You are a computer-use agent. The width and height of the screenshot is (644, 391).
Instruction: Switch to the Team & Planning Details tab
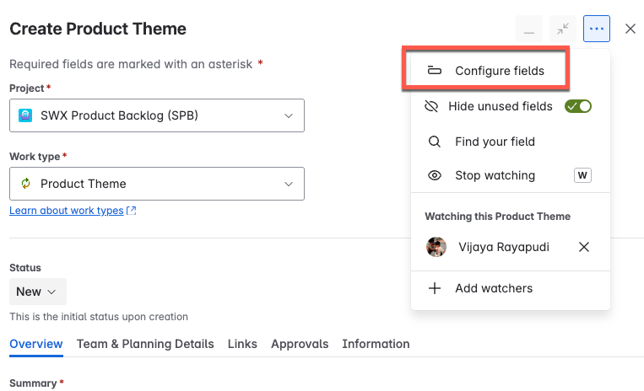[x=145, y=344]
